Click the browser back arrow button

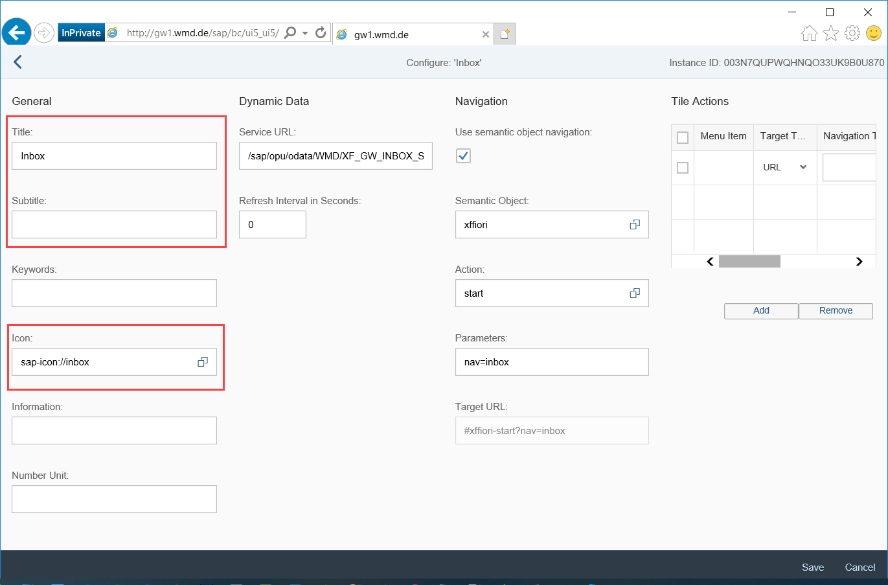click(x=16, y=32)
